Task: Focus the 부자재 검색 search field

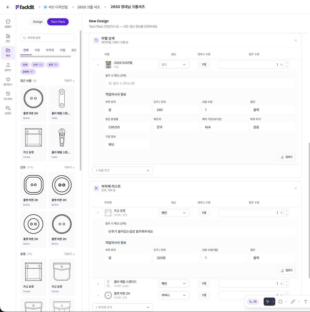Action: 48,38
